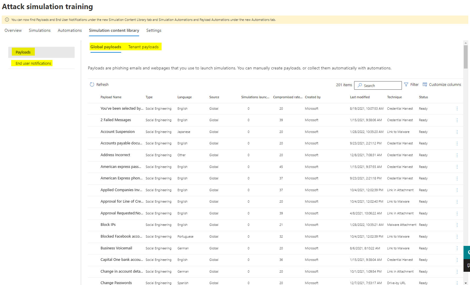Screen dimensions: 470x285
Task: Open the Blocked Facebook acco... payload
Action: click(121, 236)
